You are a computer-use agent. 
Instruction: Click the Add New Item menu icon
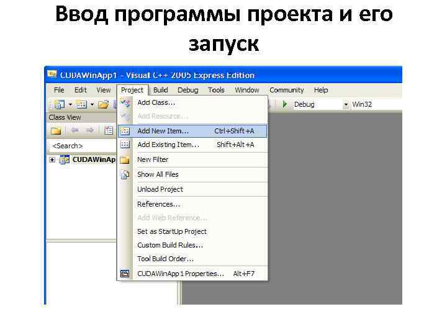[x=125, y=131]
